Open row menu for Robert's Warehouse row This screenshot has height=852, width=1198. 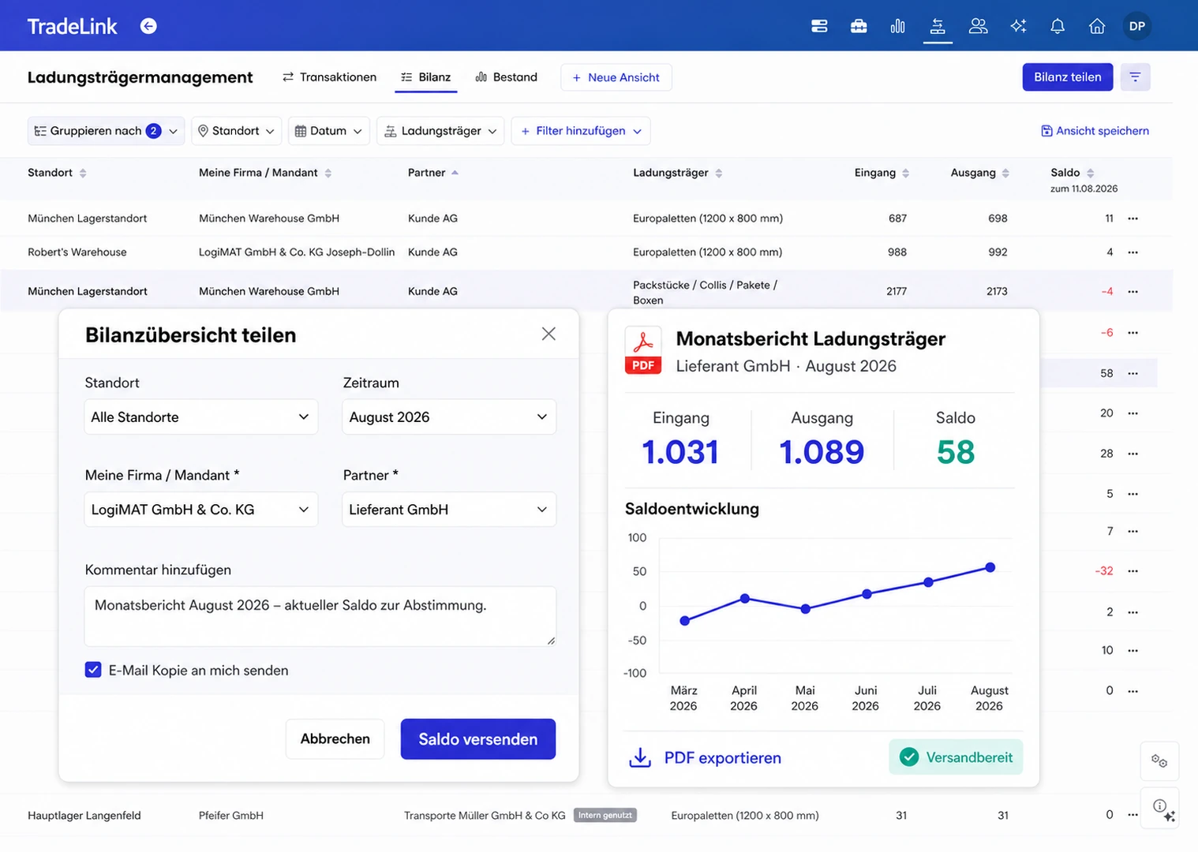1132,252
